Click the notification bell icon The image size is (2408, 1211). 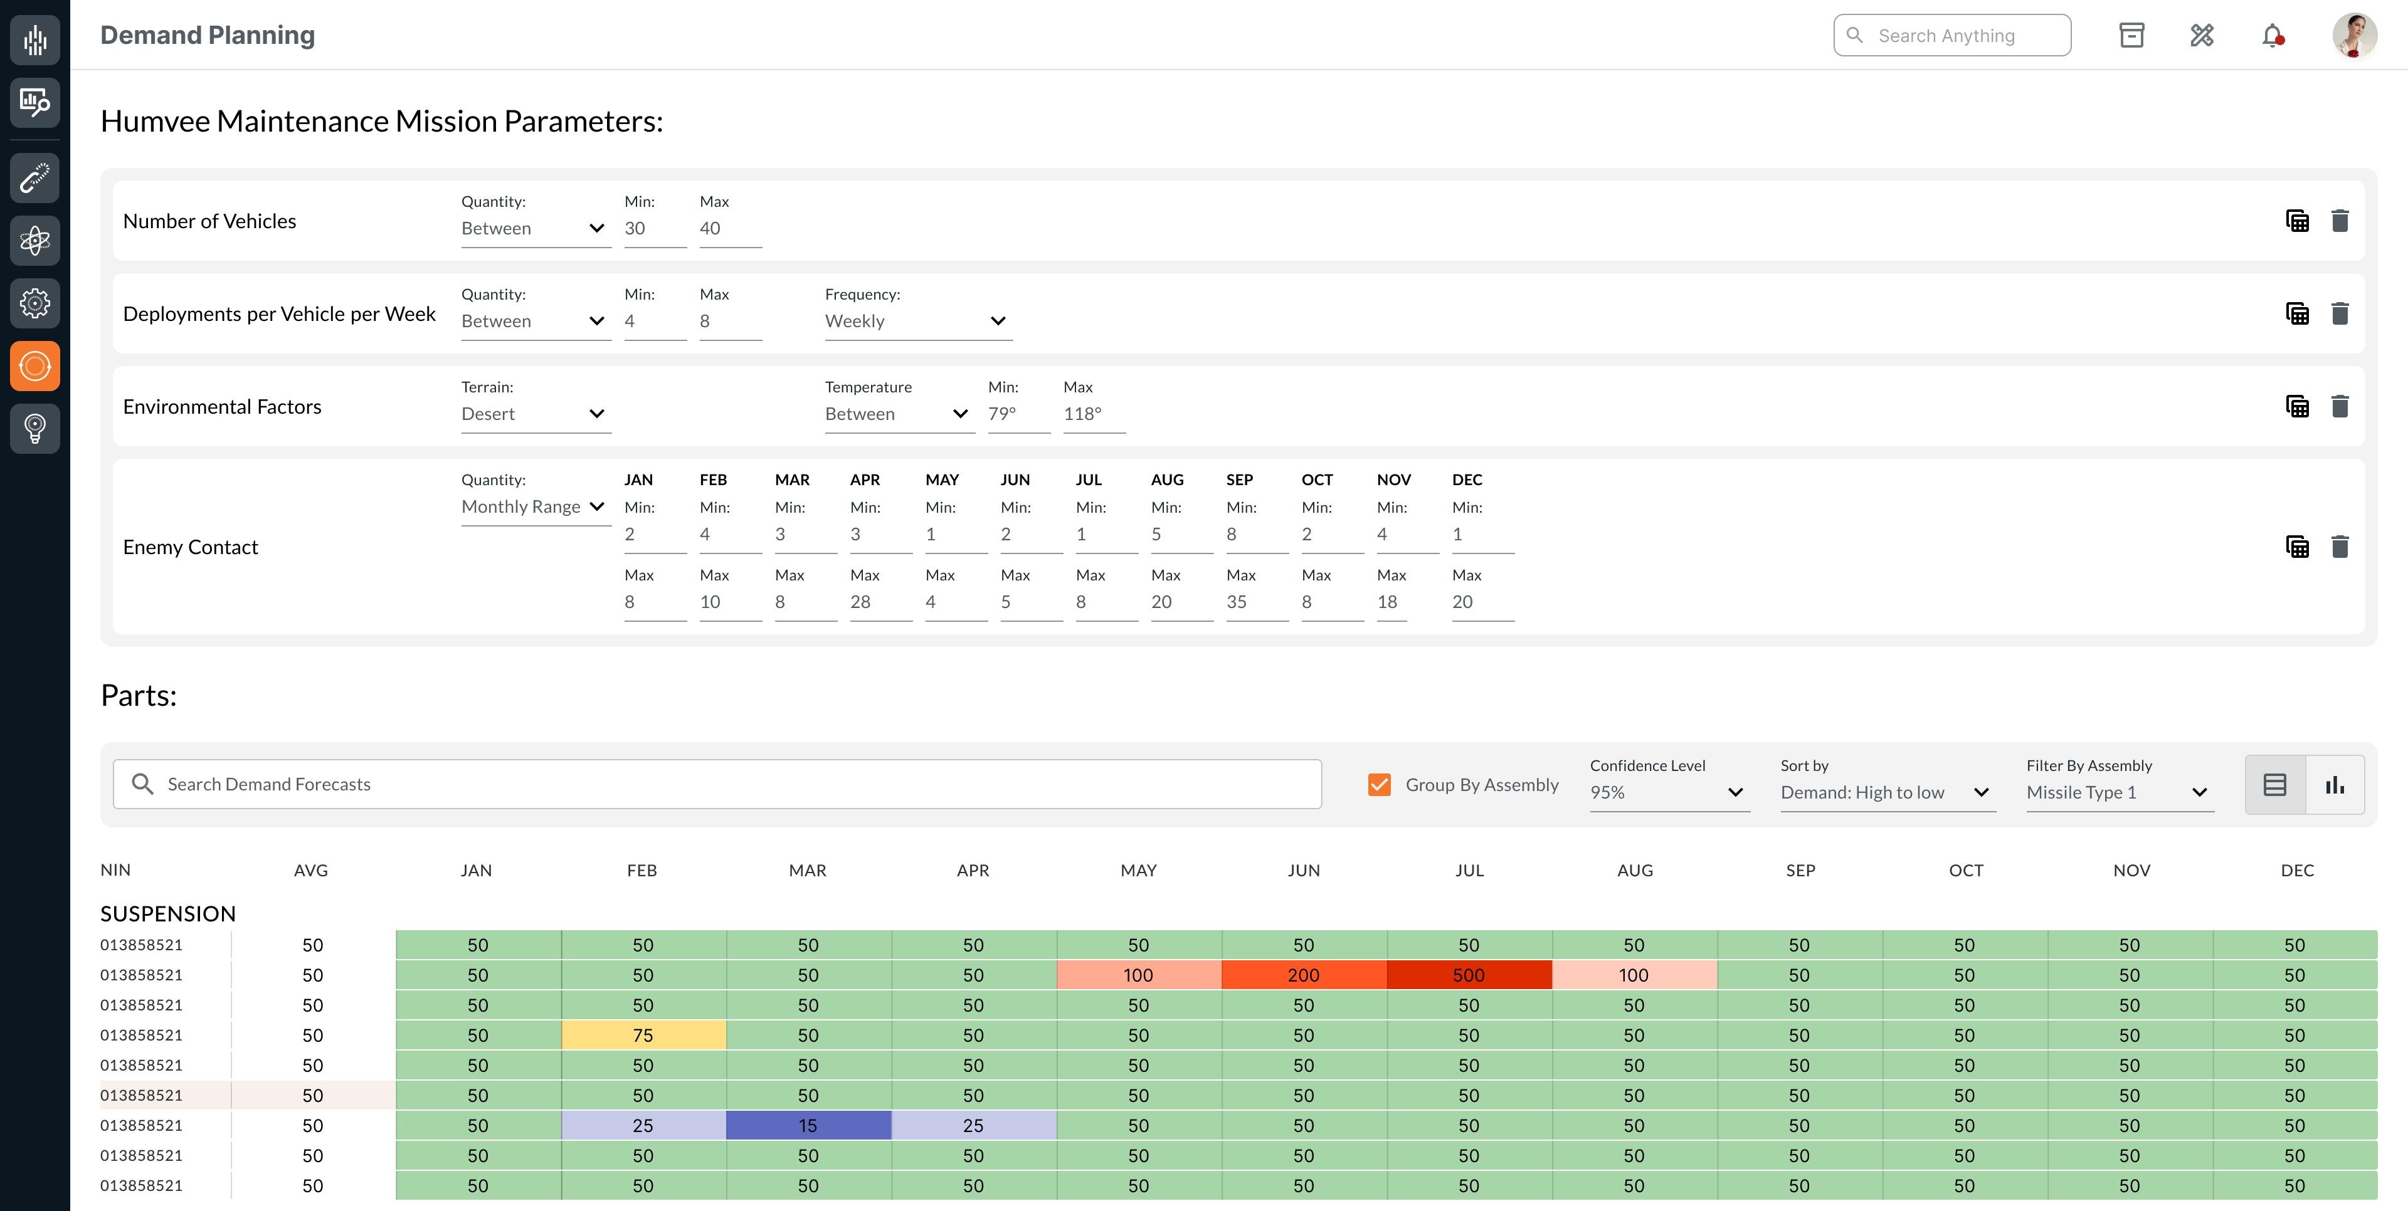coord(2273,36)
